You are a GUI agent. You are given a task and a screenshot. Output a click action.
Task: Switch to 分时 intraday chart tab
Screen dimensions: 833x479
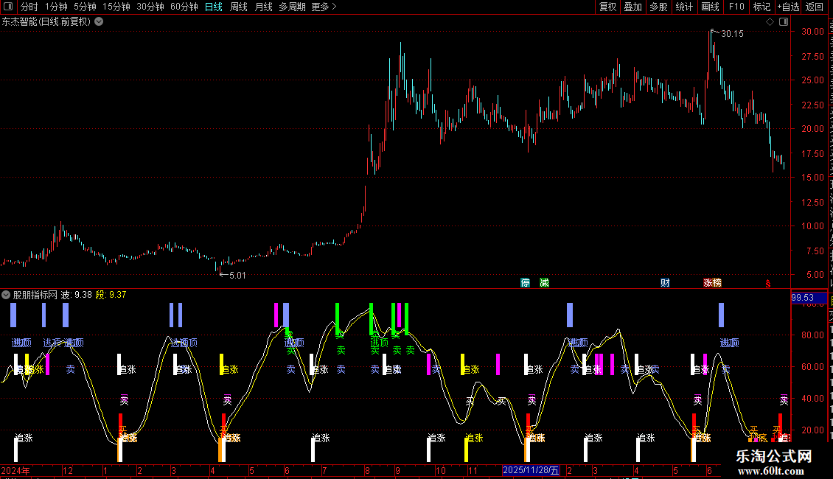click(29, 7)
